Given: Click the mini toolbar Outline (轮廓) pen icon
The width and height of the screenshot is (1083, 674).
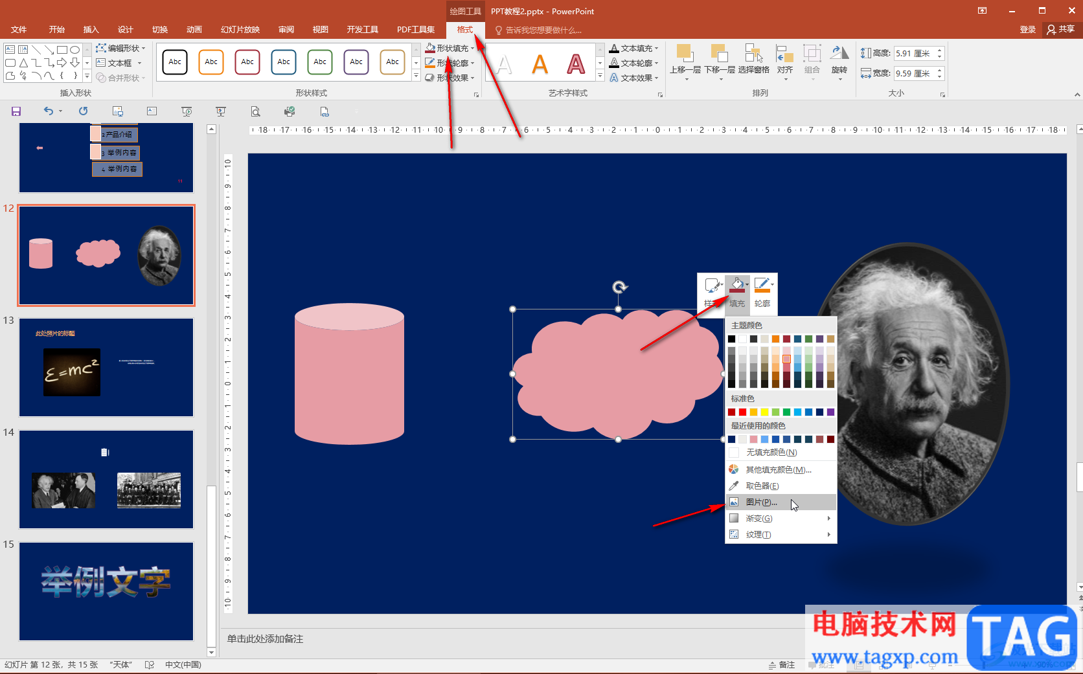Looking at the screenshot, I should (762, 286).
